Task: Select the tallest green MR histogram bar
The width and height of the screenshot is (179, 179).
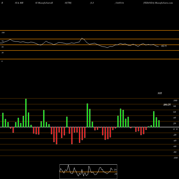Action: pos(26,113)
